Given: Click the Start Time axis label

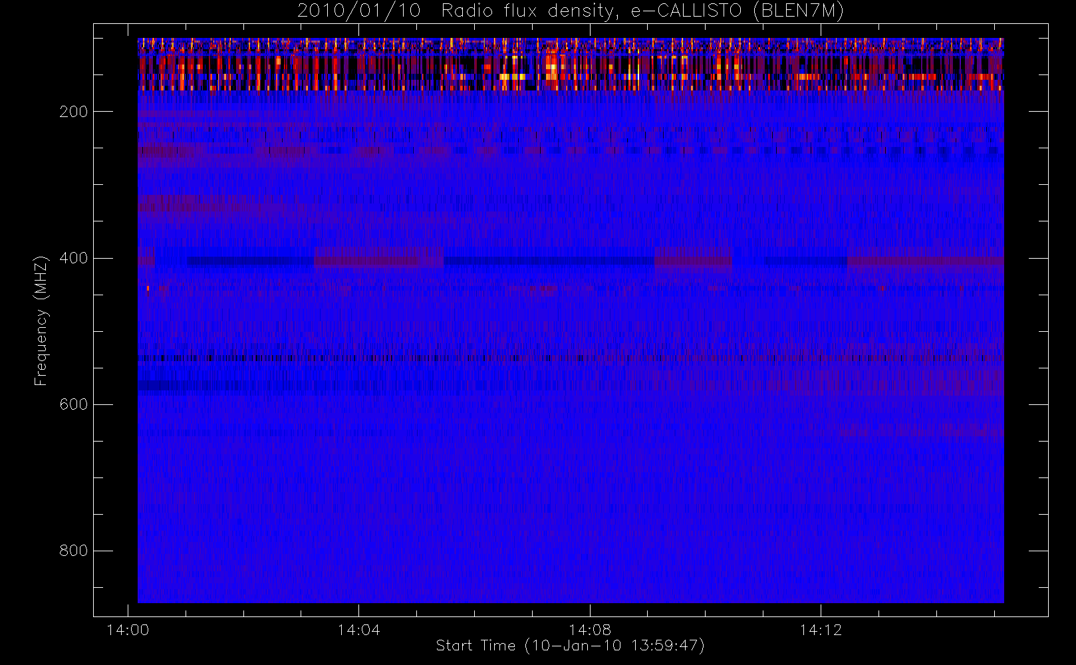Looking at the screenshot, I should (570, 646).
